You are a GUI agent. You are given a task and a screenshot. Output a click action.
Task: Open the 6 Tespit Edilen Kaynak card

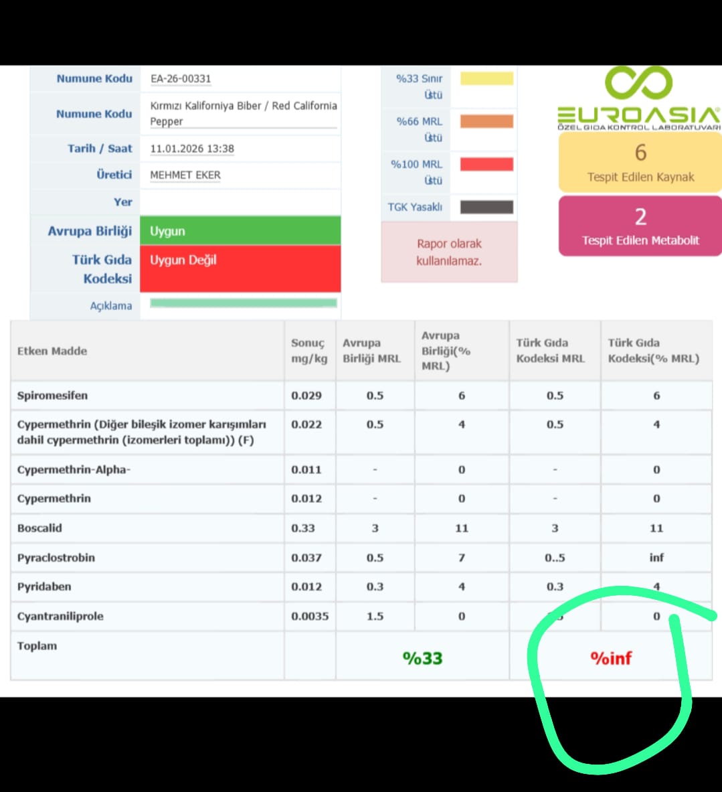(x=640, y=162)
